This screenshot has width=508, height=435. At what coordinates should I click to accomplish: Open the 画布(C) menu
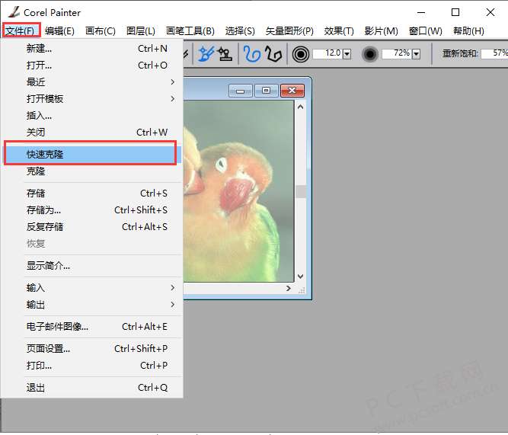(x=101, y=30)
